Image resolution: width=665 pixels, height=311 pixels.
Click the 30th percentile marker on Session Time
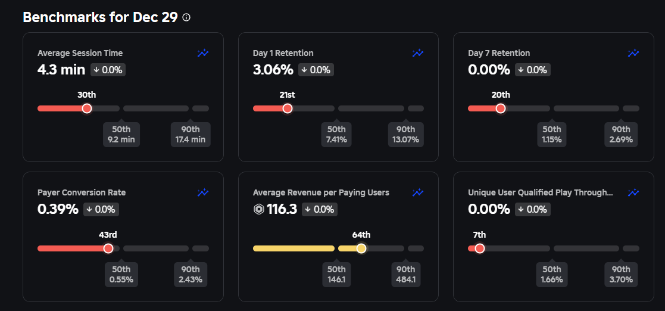(x=87, y=108)
